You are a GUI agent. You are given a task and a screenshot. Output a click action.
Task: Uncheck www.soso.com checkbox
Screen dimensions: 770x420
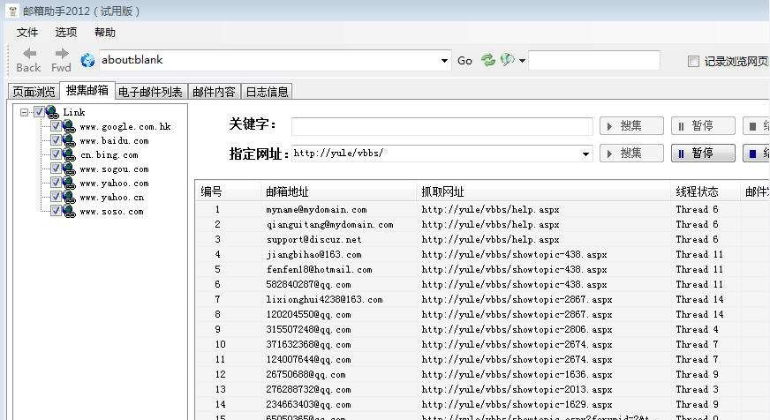56,212
